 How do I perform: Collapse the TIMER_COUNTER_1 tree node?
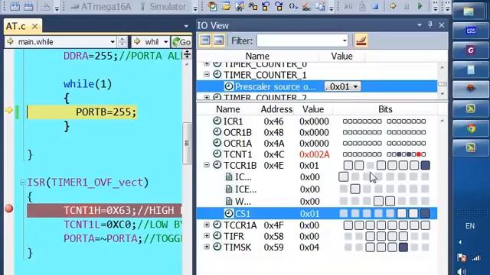point(206,75)
